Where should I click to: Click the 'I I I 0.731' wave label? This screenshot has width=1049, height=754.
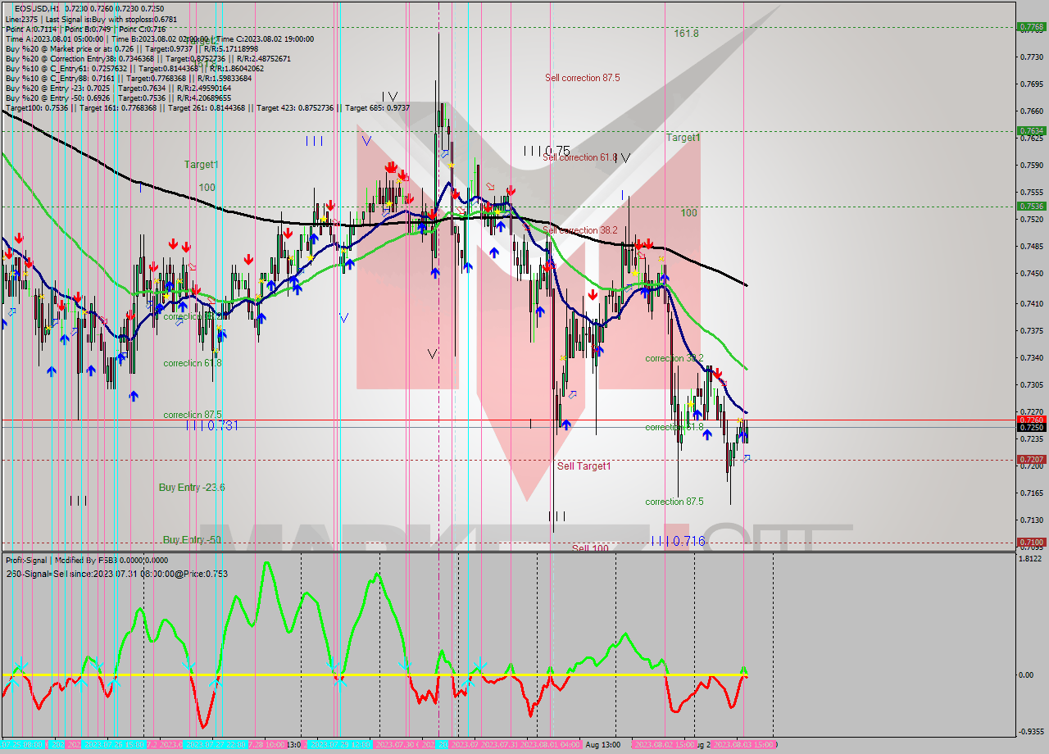211,426
